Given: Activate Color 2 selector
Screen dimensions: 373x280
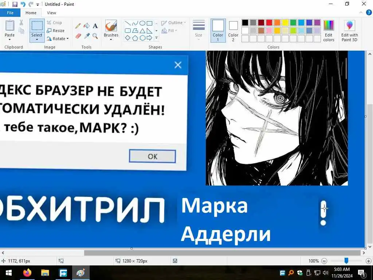Looking at the screenshot, I should (x=233, y=31).
